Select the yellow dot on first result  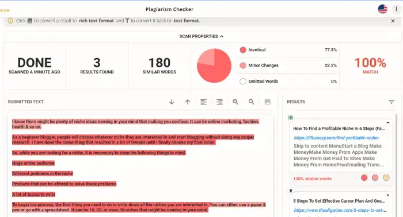(x=386, y=178)
